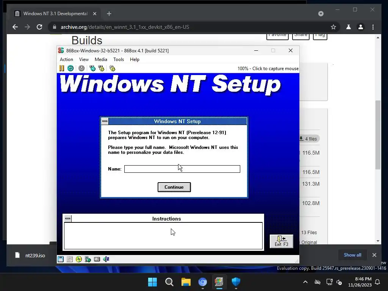Screen dimensions: 388x291
Task: Open the Windows Start menu
Action: pyautogui.click(x=152, y=282)
